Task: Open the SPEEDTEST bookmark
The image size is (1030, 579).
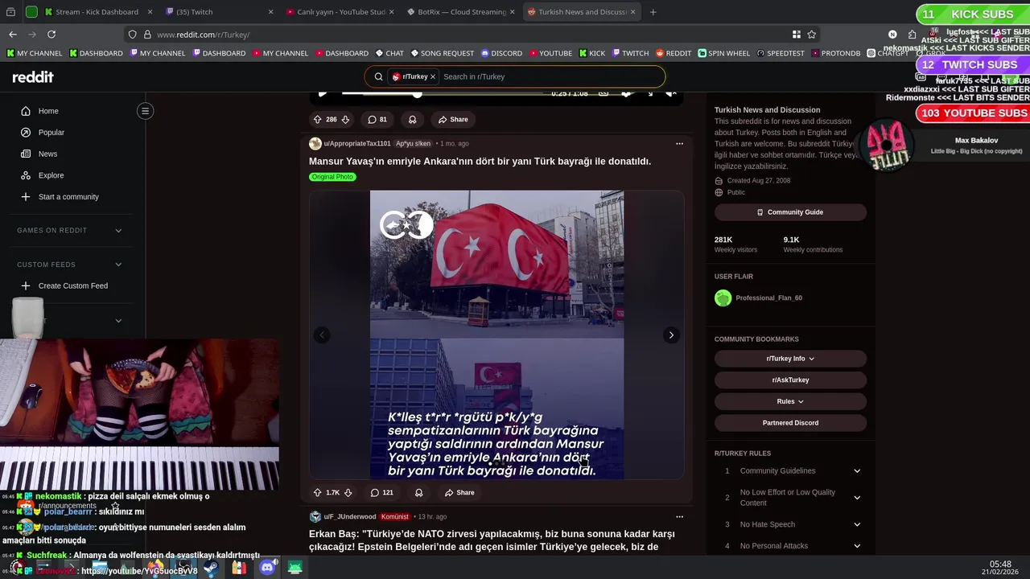Action: 781,53
